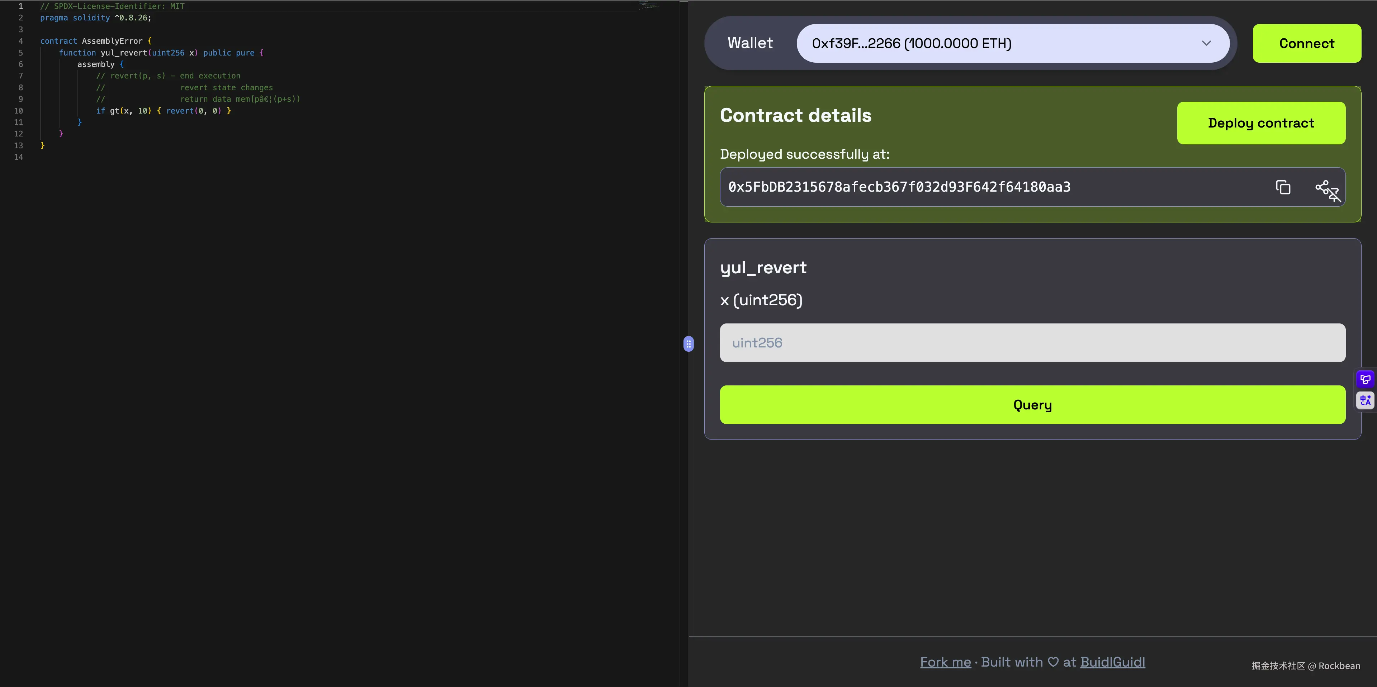
Task: Focus the uint256 input field
Action: [x=1032, y=342]
